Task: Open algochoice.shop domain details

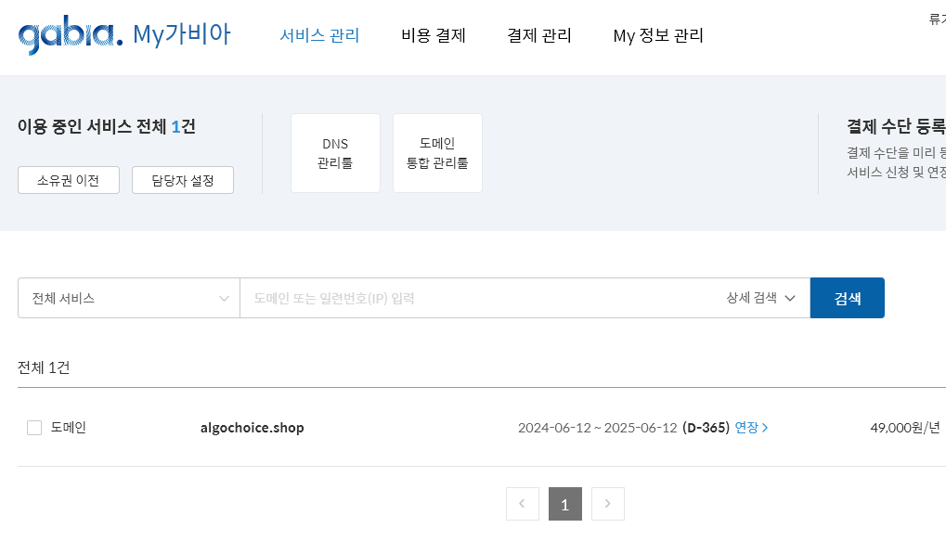Action: pyautogui.click(x=253, y=428)
